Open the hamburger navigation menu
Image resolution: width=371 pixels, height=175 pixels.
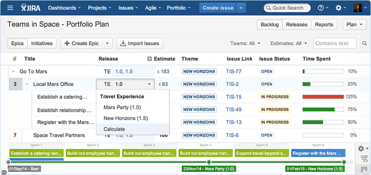pyautogui.click(x=10, y=8)
